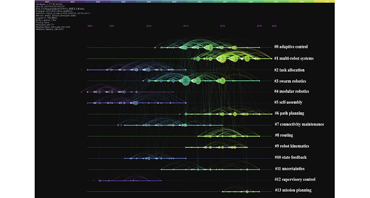
Task: Click the 2013 timeline year label
Action: click(x=185, y=26)
